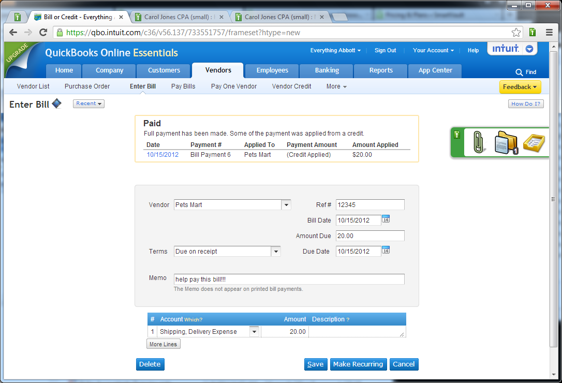
Task: Click the line 1 Amount field
Action: (x=285, y=332)
